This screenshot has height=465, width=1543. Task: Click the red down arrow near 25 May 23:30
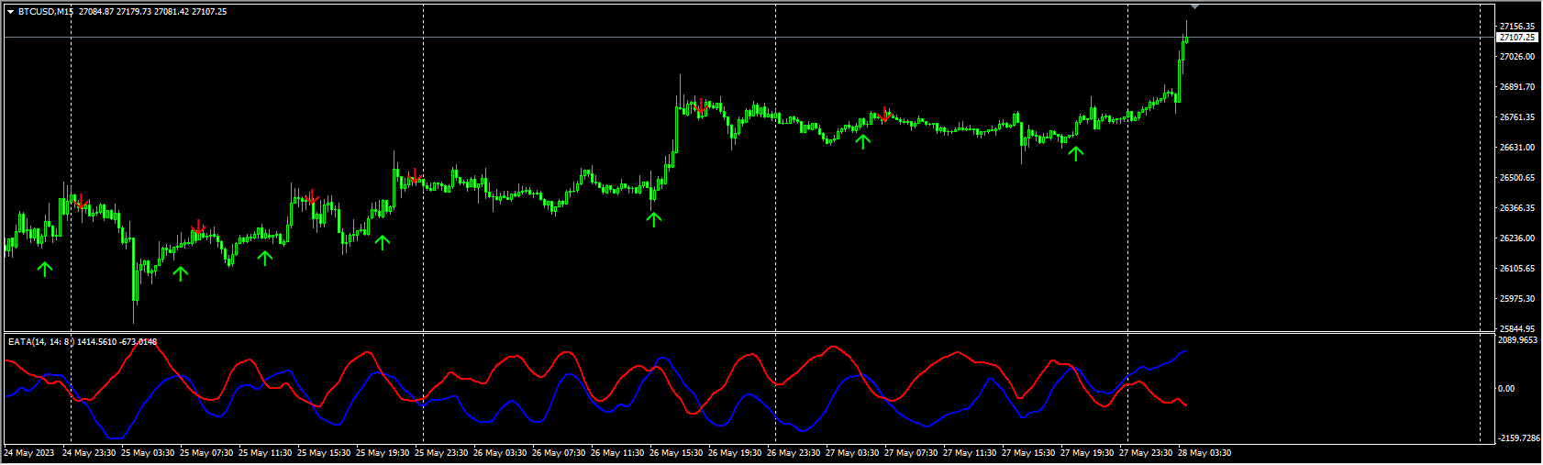click(414, 175)
